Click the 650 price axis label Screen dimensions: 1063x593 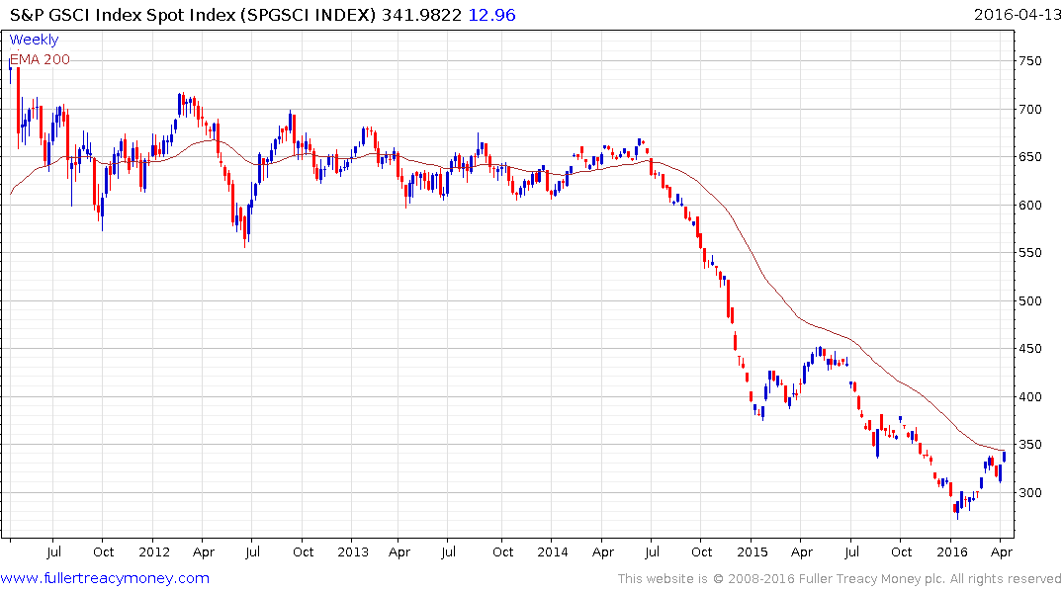click(1030, 156)
